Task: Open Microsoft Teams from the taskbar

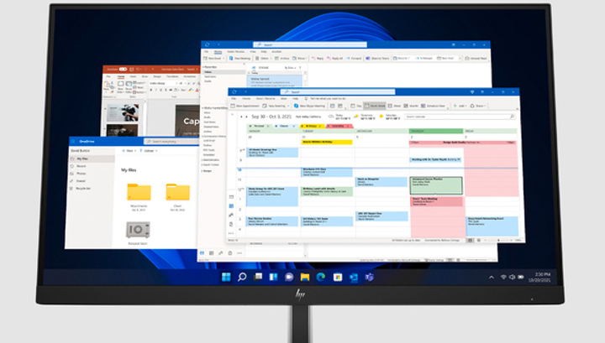Action: (x=369, y=277)
